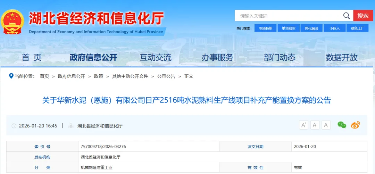Share article via WeChat icon
This screenshot has height=174, width=375.
coord(342,125)
